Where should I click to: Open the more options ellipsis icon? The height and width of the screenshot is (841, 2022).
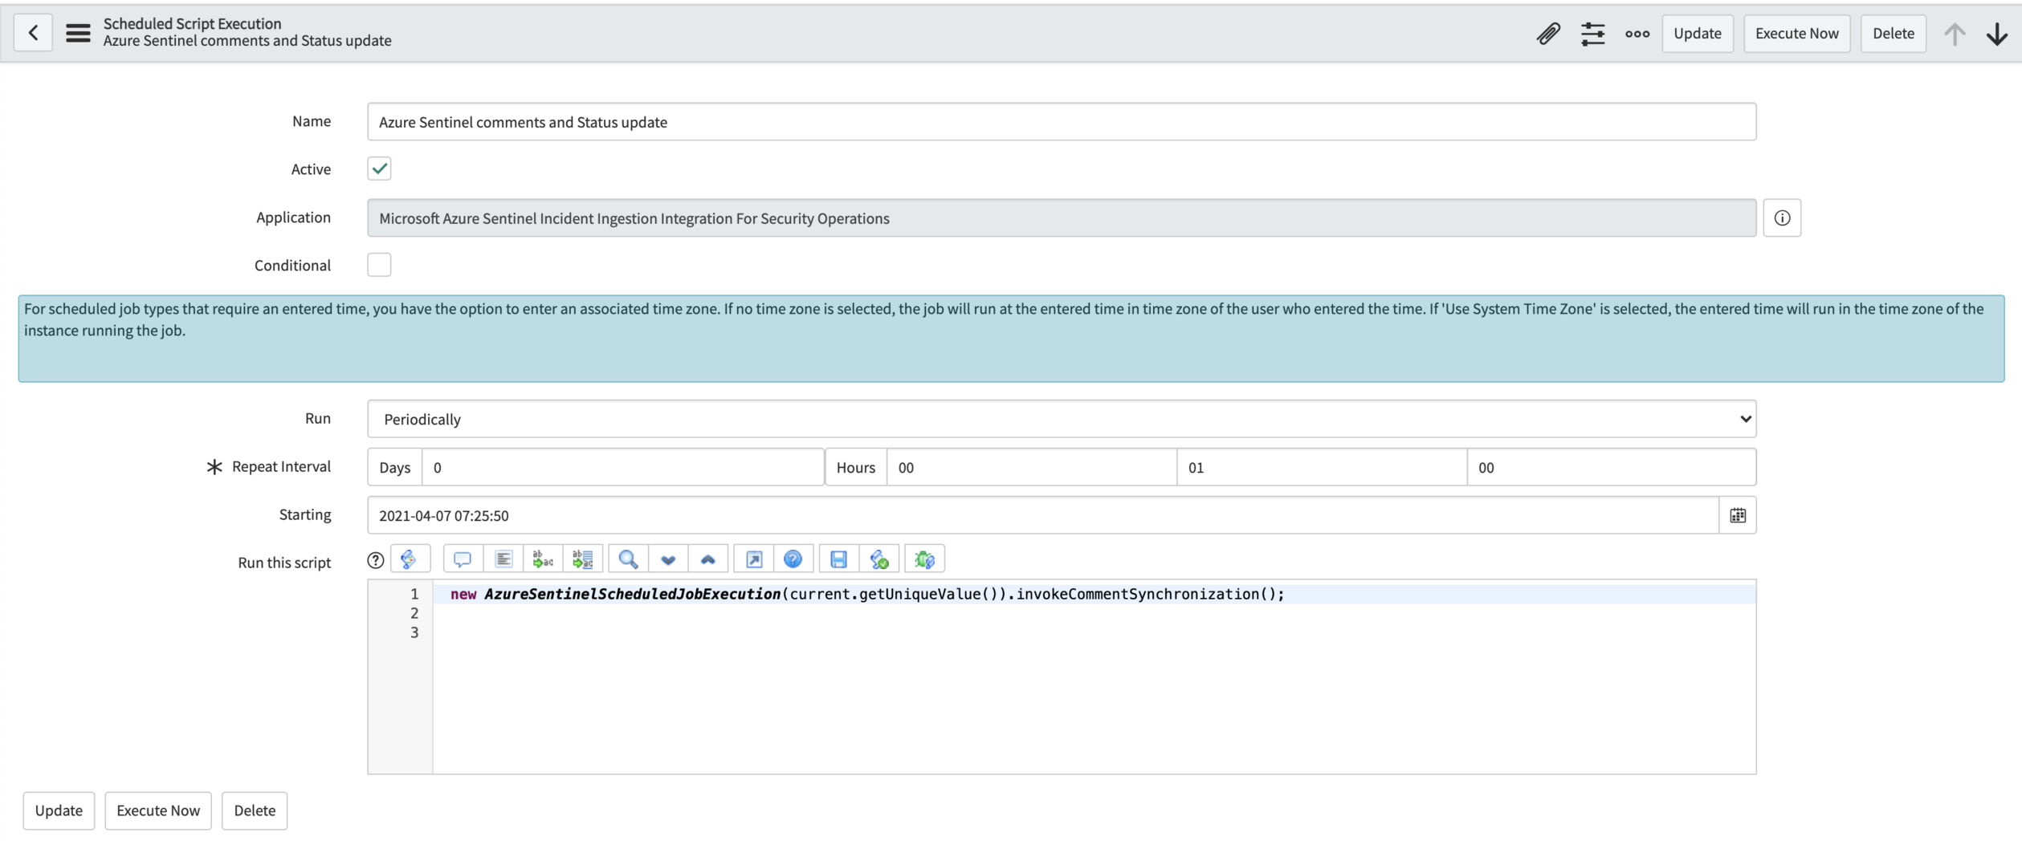pyautogui.click(x=1637, y=33)
